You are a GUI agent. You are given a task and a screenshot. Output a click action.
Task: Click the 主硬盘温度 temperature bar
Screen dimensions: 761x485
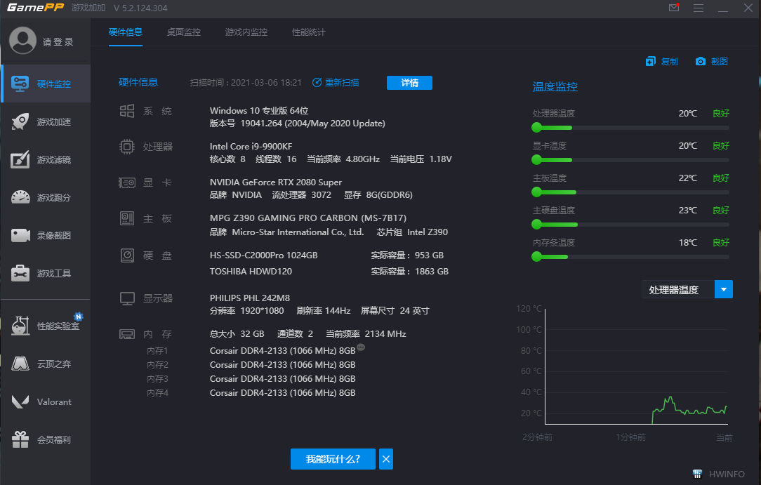(x=630, y=224)
